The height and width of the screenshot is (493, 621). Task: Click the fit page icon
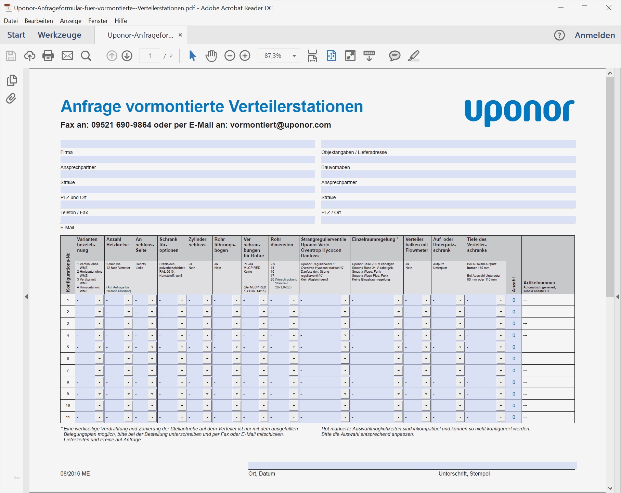332,55
